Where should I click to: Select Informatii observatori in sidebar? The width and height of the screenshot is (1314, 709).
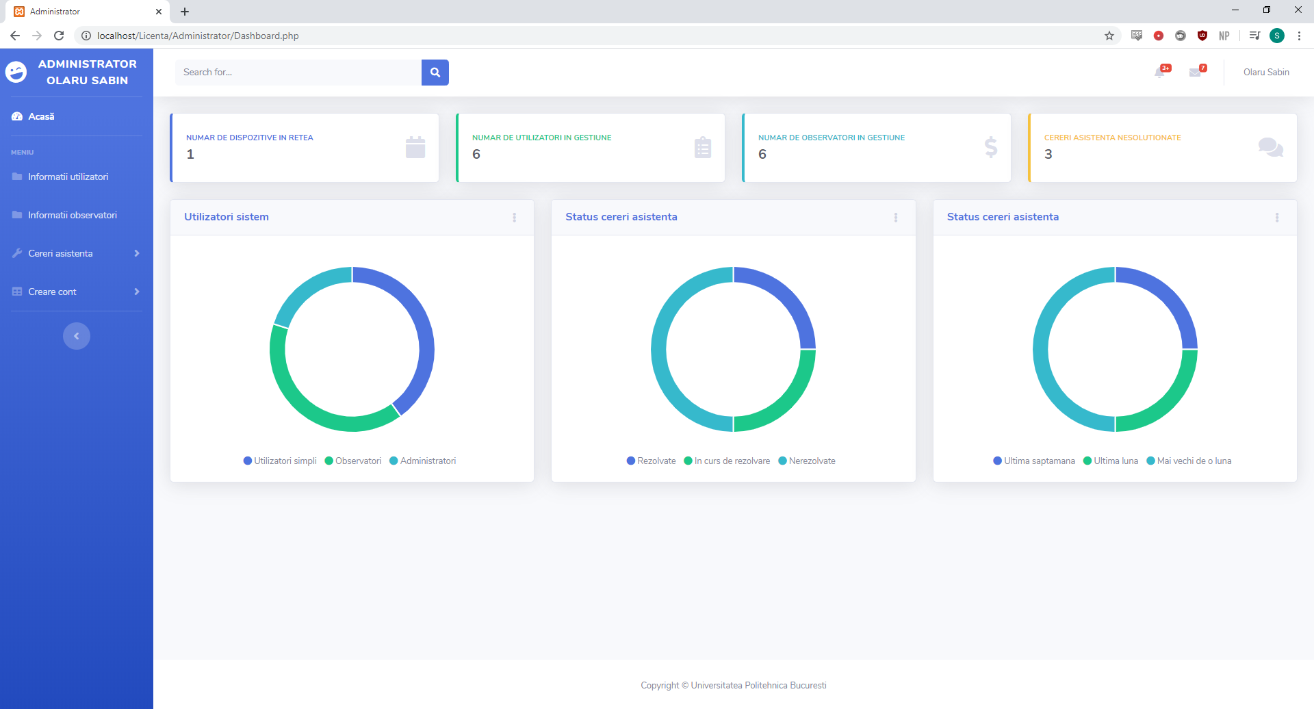(x=71, y=215)
